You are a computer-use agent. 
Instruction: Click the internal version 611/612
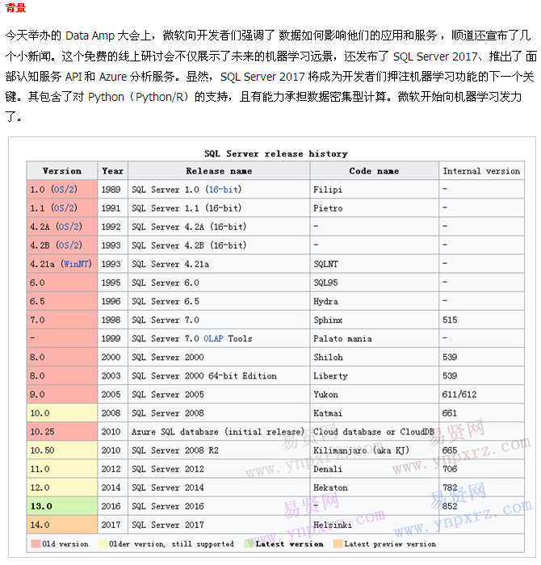(459, 395)
